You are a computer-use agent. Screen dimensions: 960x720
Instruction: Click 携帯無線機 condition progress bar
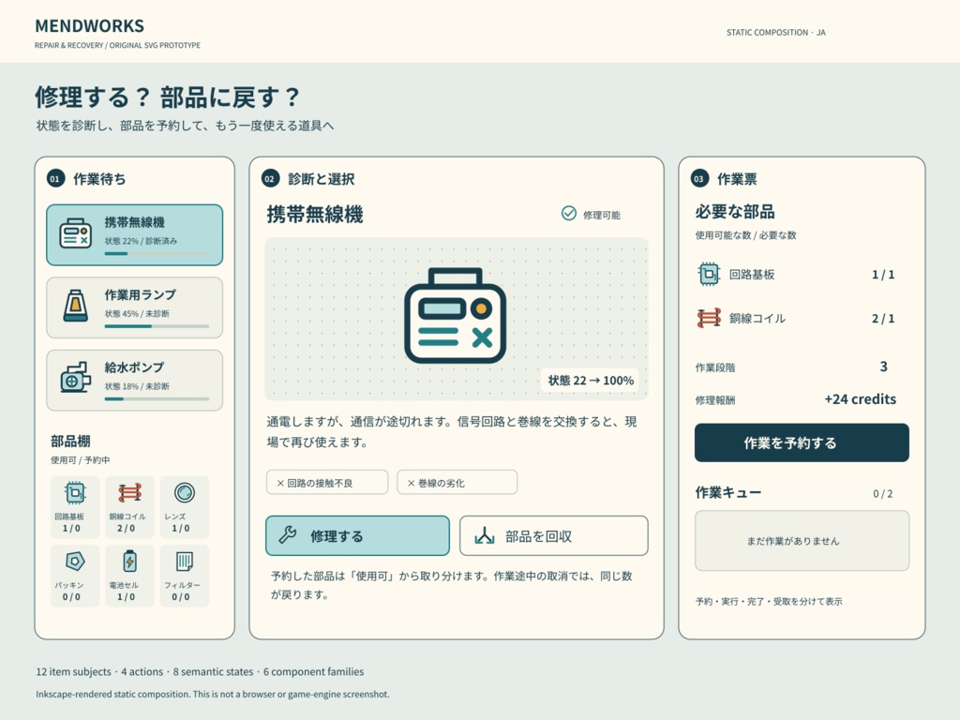point(157,253)
